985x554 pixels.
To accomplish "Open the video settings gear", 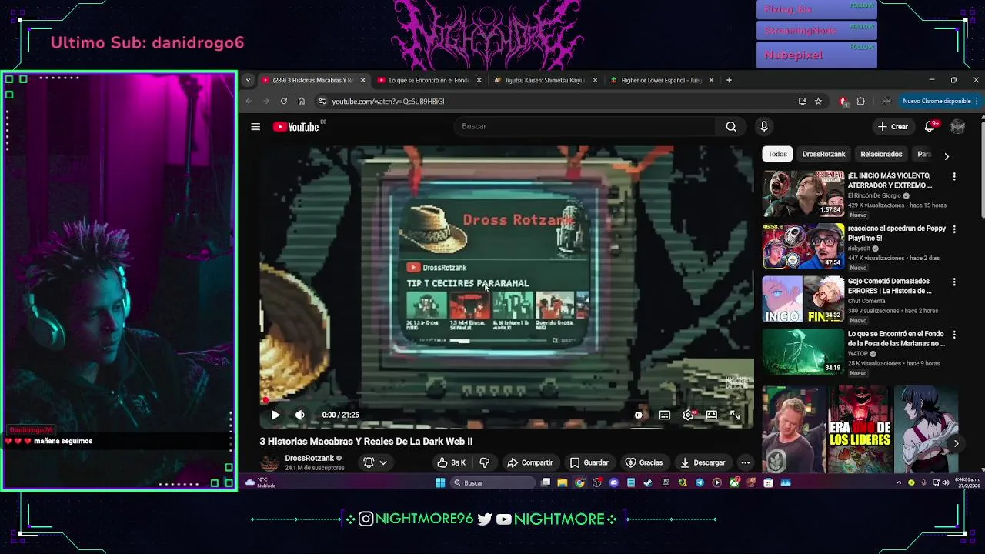I will point(688,415).
